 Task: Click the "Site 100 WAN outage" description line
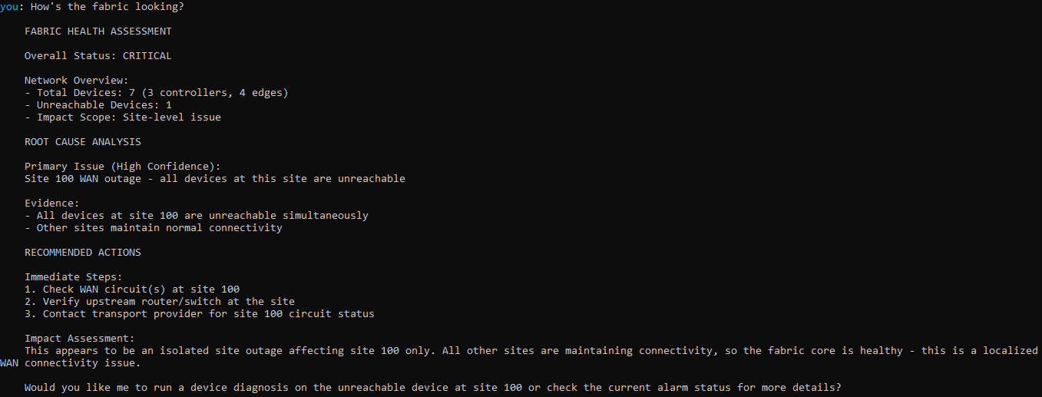click(x=214, y=179)
